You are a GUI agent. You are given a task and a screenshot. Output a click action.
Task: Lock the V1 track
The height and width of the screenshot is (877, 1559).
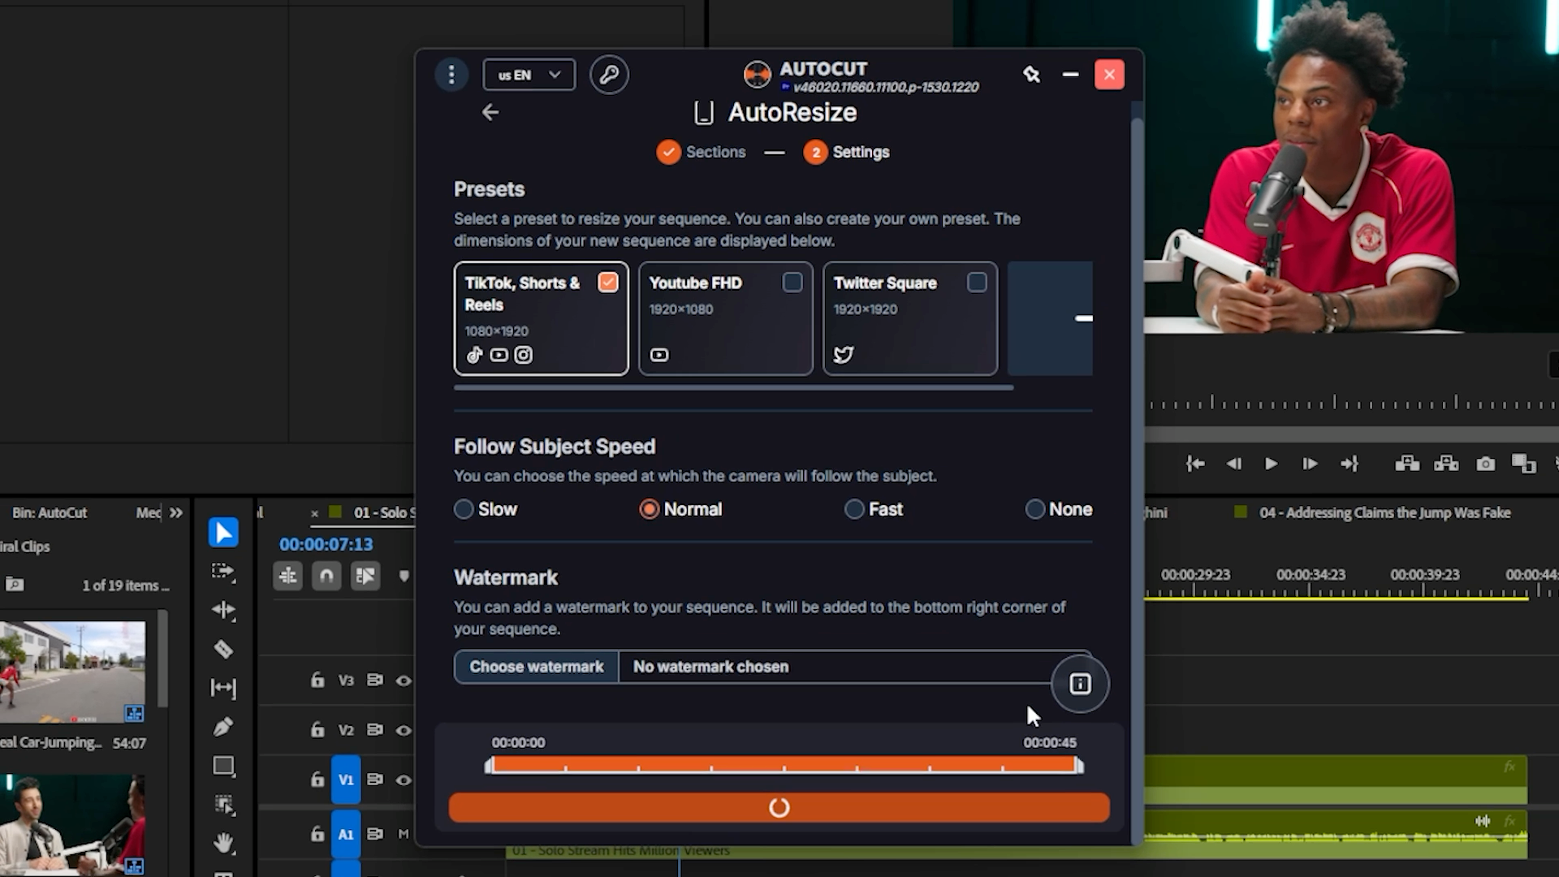coord(317,779)
